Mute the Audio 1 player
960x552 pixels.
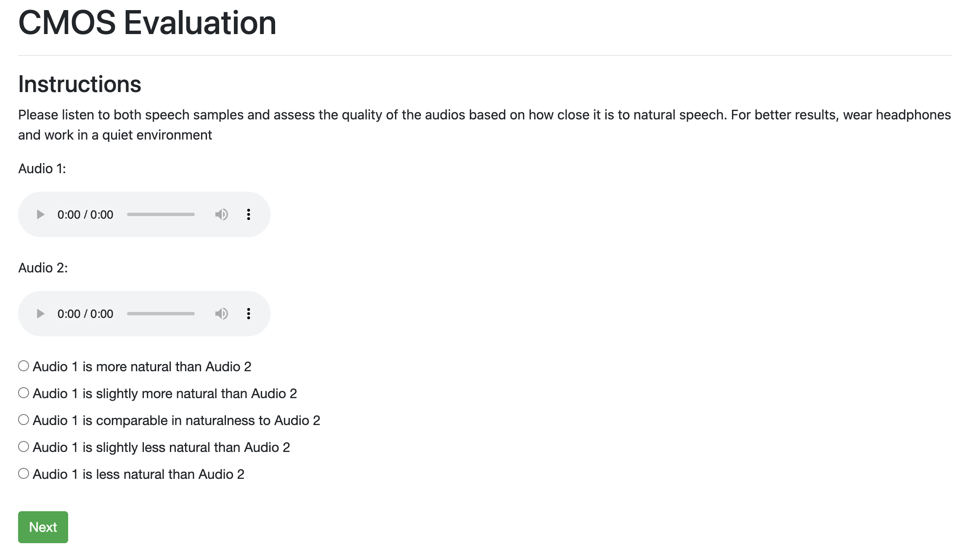pos(221,214)
